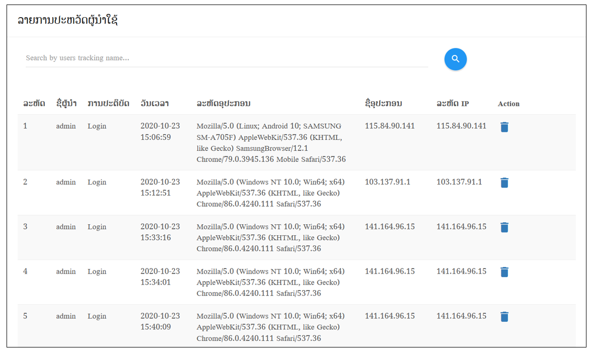Viewport: 591px width, 351px height.
Task: Click the Login action in row 1
Action: [x=97, y=126]
